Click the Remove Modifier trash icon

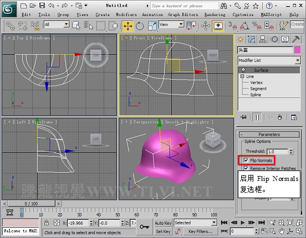pyautogui.click(x=279, y=117)
